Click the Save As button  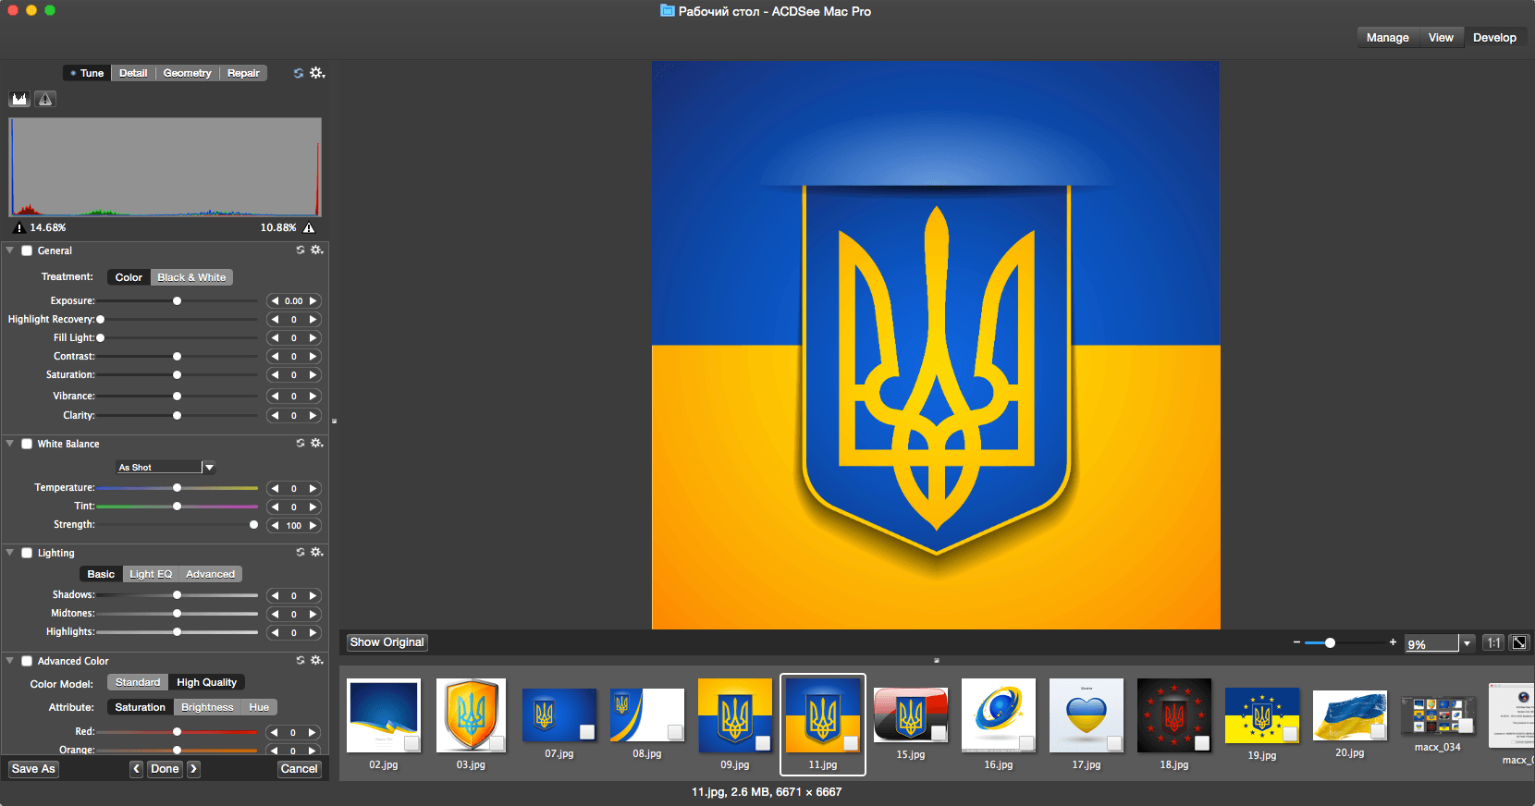tap(33, 769)
